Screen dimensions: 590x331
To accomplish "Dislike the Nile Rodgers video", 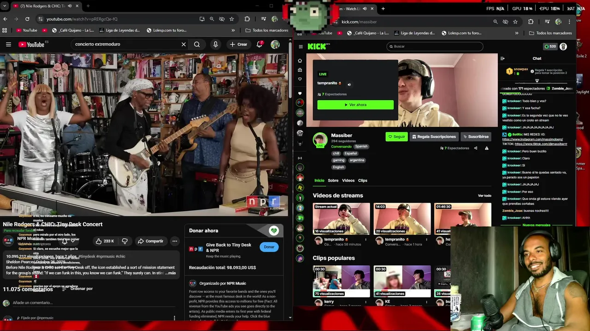I will [124, 241].
